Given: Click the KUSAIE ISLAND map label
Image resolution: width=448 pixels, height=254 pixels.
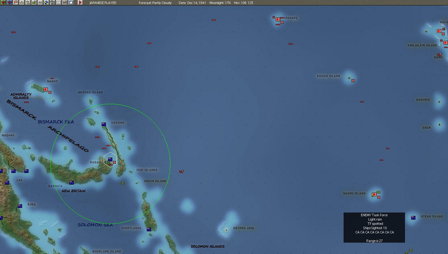Looking at the screenshot, I should [329, 76].
